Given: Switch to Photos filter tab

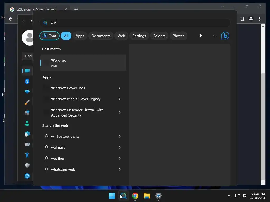Looking at the screenshot, I should [179, 36].
